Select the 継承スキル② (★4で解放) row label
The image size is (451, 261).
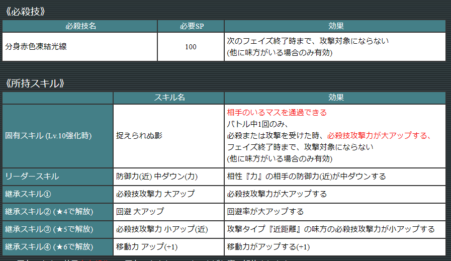click(x=58, y=212)
